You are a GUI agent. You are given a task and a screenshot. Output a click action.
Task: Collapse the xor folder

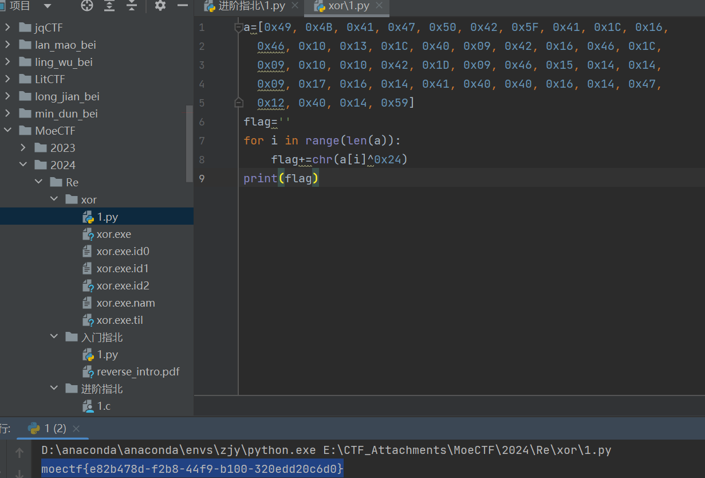(x=54, y=199)
